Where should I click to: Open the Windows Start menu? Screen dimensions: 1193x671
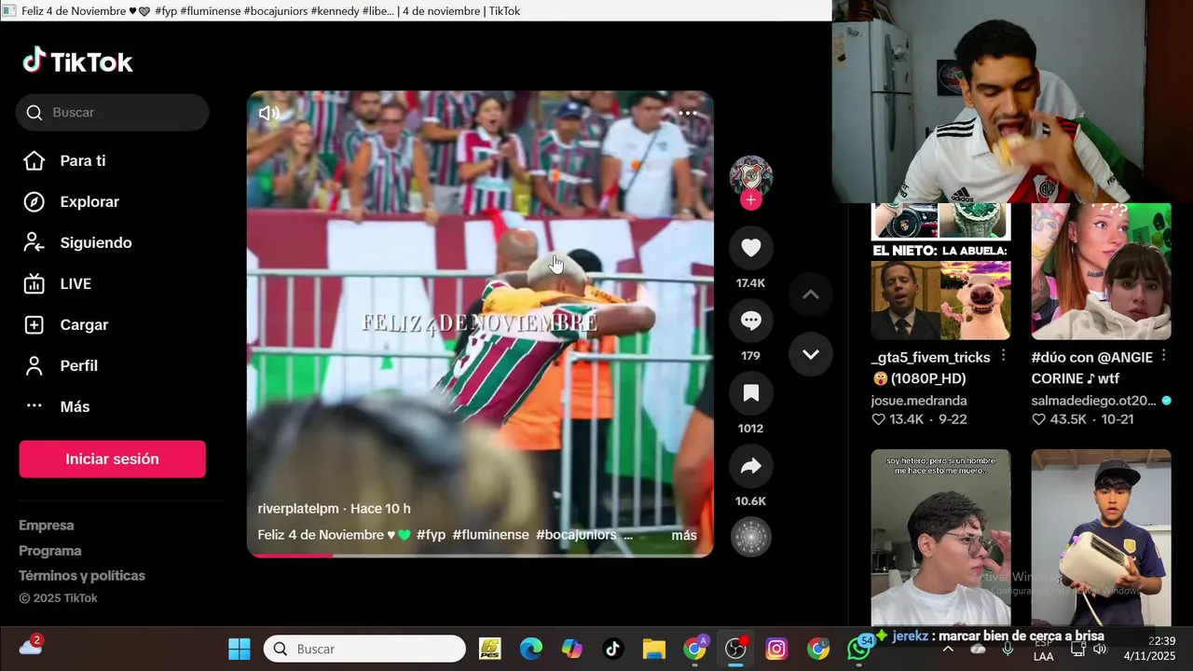coord(240,649)
